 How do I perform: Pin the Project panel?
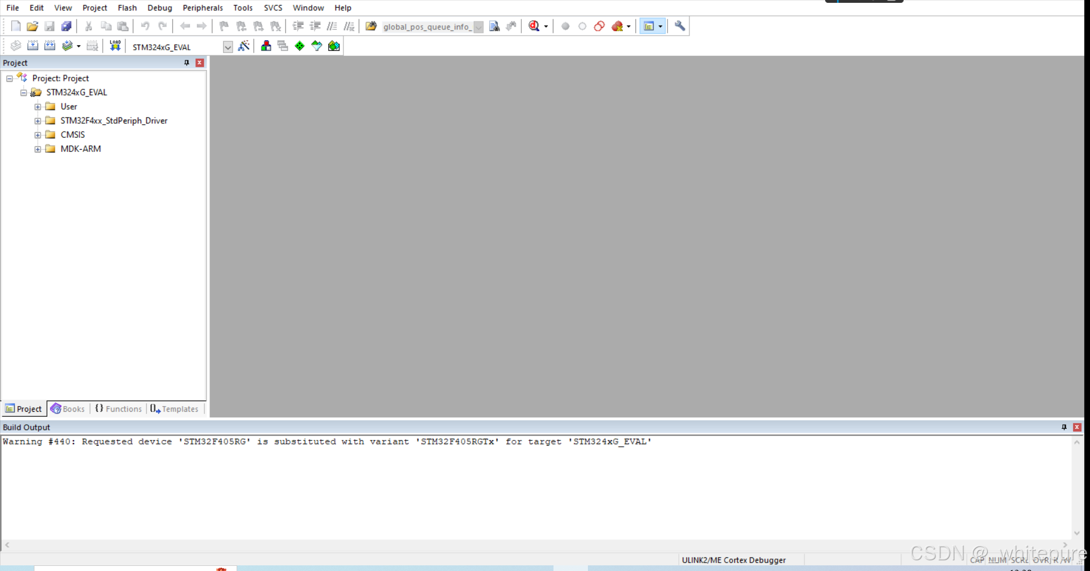[187, 63]
